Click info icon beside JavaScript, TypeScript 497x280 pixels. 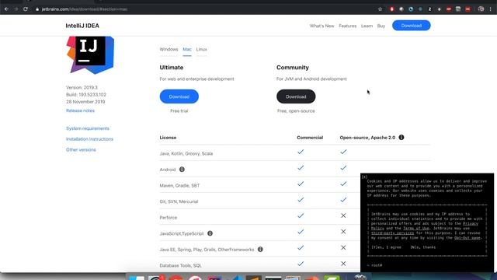[210, 233]
